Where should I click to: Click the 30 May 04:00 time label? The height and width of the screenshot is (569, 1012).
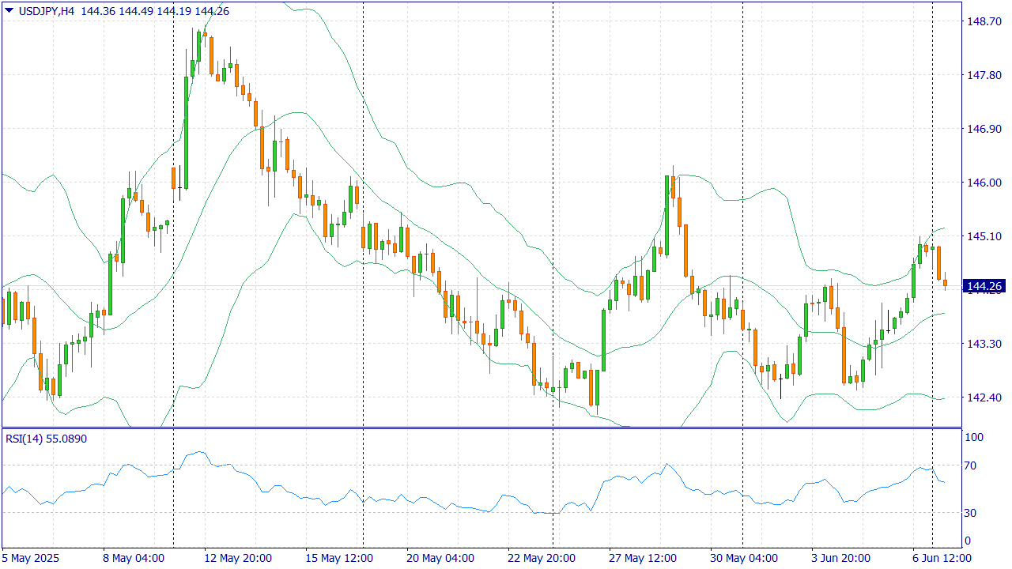[x=743, y=558]
